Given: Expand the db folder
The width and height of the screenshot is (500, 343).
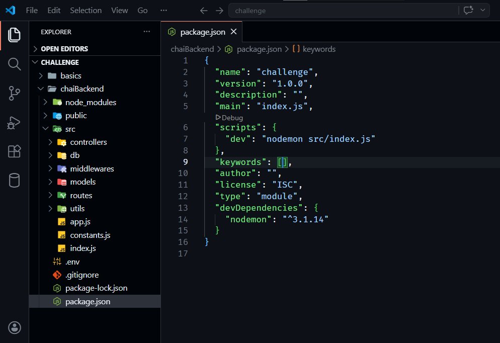Looking at the screenshot, I should click(x=95, y=155).
